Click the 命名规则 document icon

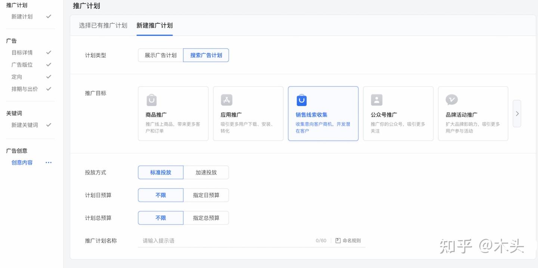click(x=338, y=241)
